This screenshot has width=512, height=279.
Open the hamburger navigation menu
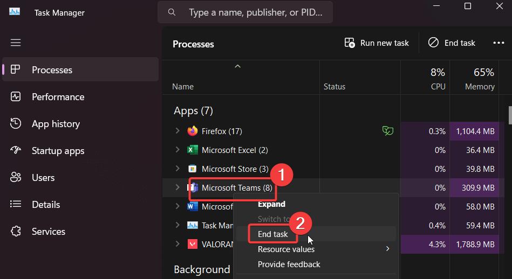[x=15, y=43]
